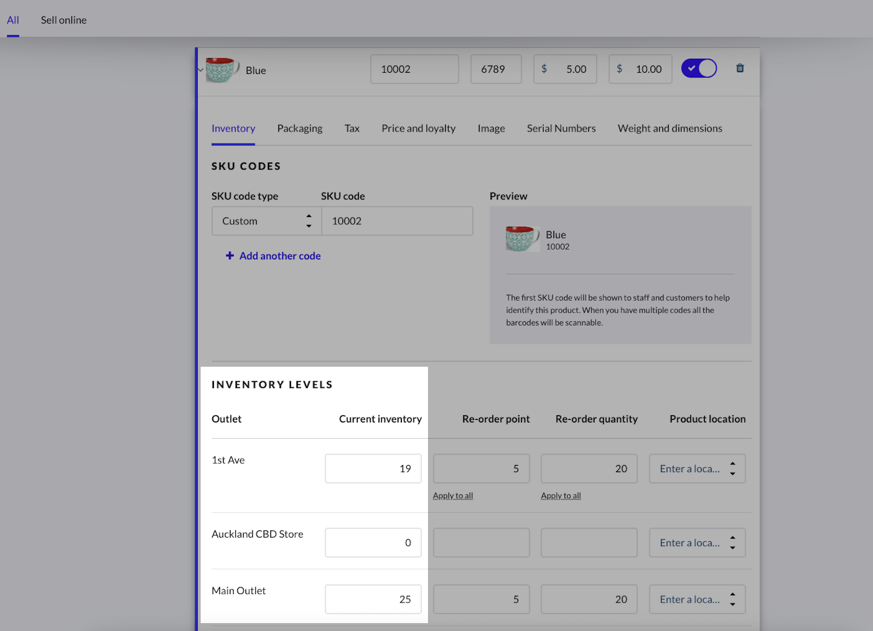Open the SKU code type Custom dropdown

tap(266, 221)
